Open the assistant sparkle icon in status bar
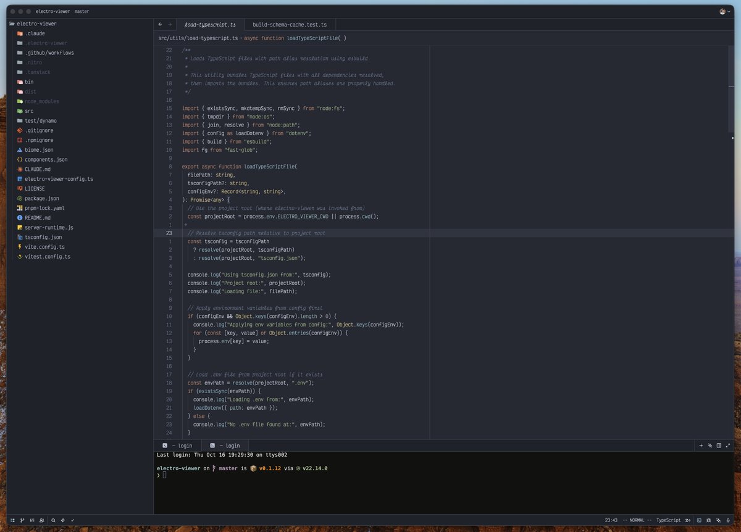The height and width of the screenshot is (532, 741). 718,520
